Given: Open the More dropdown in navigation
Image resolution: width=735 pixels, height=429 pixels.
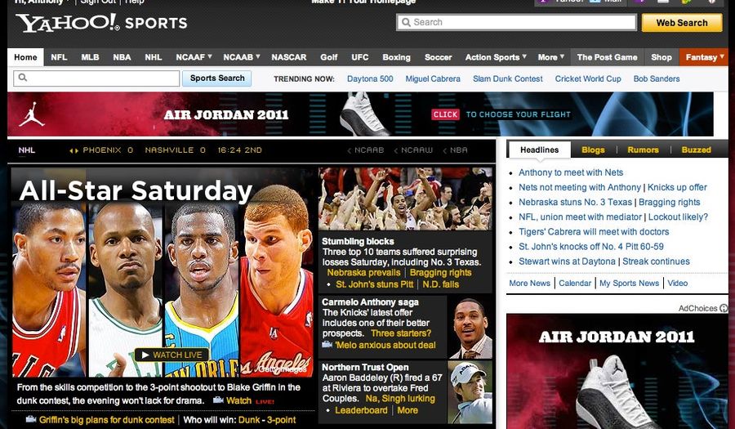Looking at the screenshot, I should 550,57.
